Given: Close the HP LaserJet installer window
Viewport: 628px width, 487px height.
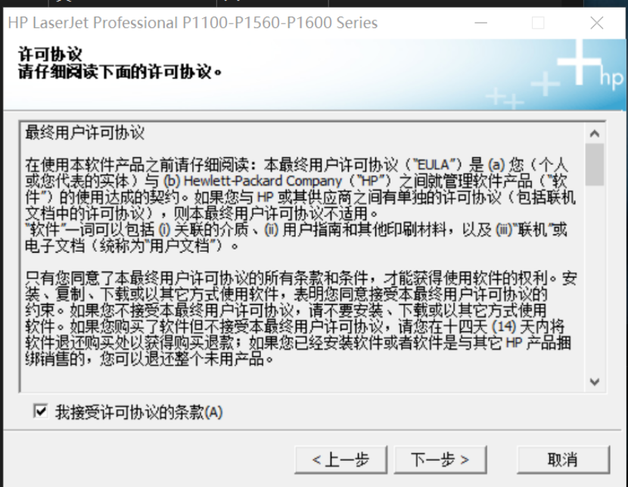Looking at the screenshot, I should point(597,23).
